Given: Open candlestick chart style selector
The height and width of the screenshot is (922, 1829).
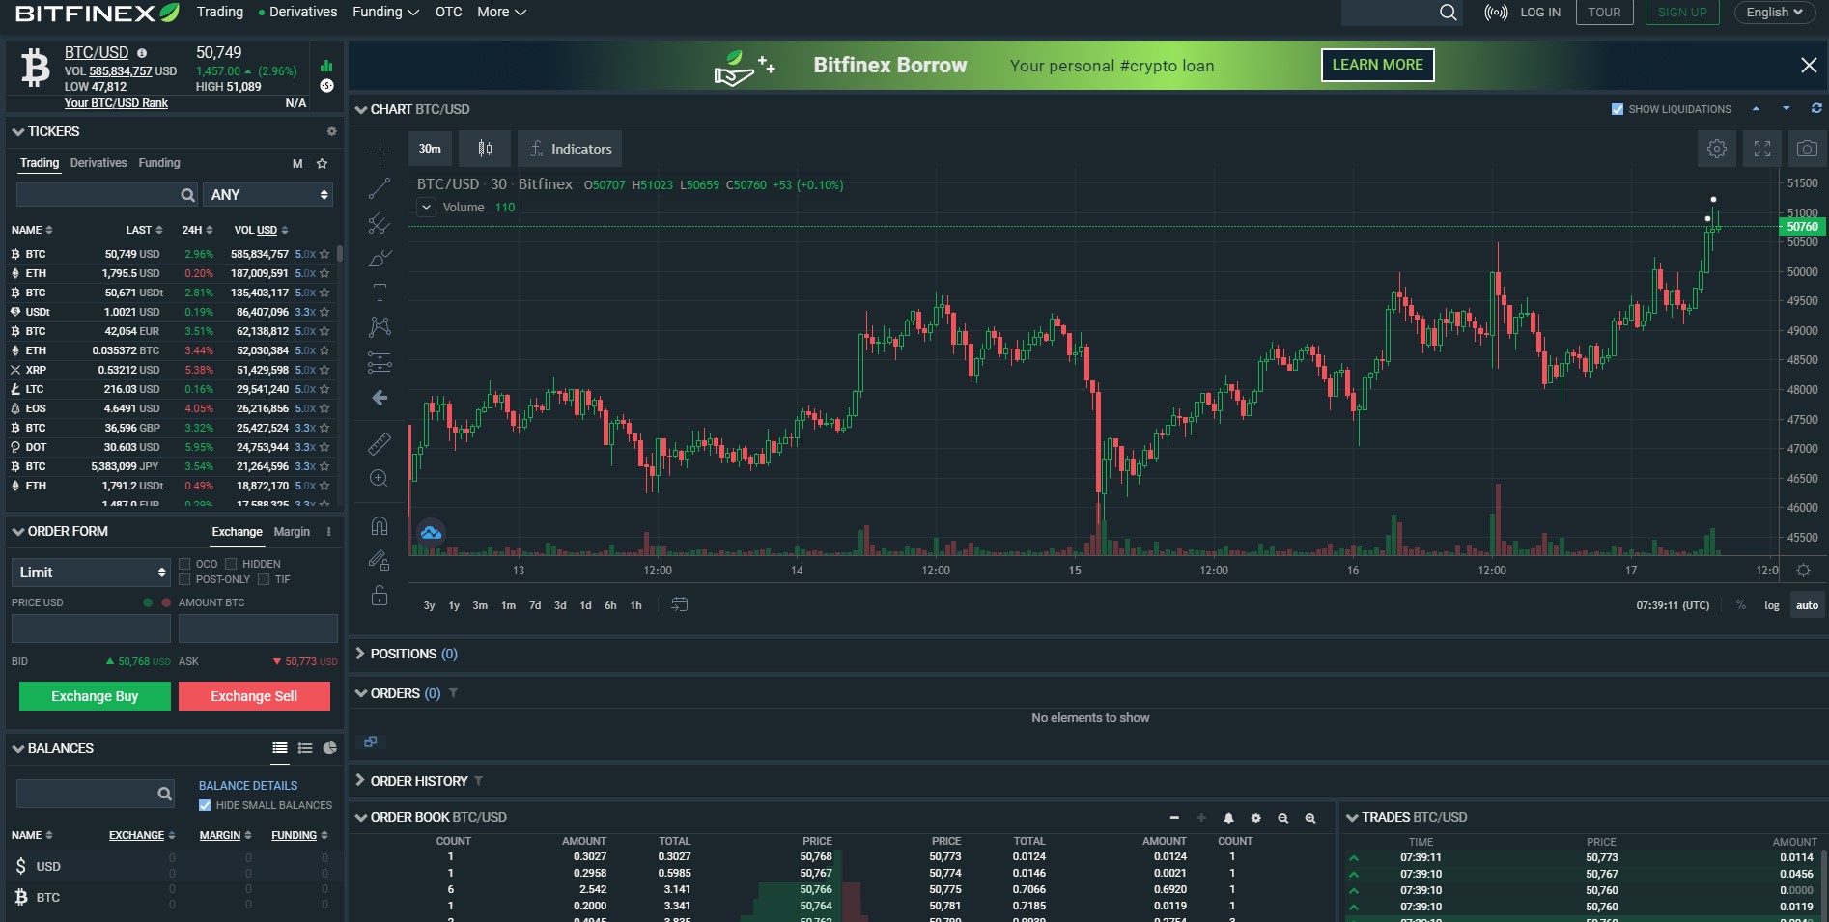Looking at the screenshot, I should (485, 149).
